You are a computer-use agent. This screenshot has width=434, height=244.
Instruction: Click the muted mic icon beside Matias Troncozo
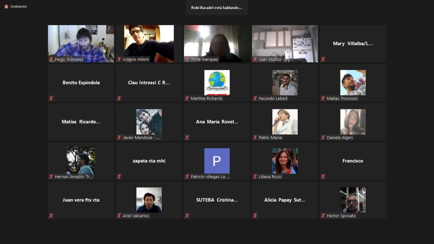[x=323, y=98]
